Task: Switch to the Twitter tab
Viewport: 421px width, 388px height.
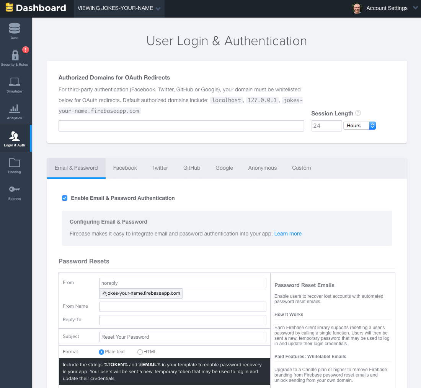Action: tap(160, 168)
